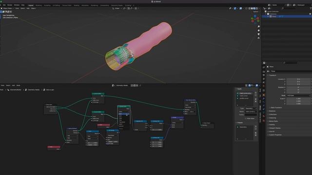312x175 pixels.
Task: Open the rotation Mode XYZ Euler dropdown
Action: [x=298, y=96]
